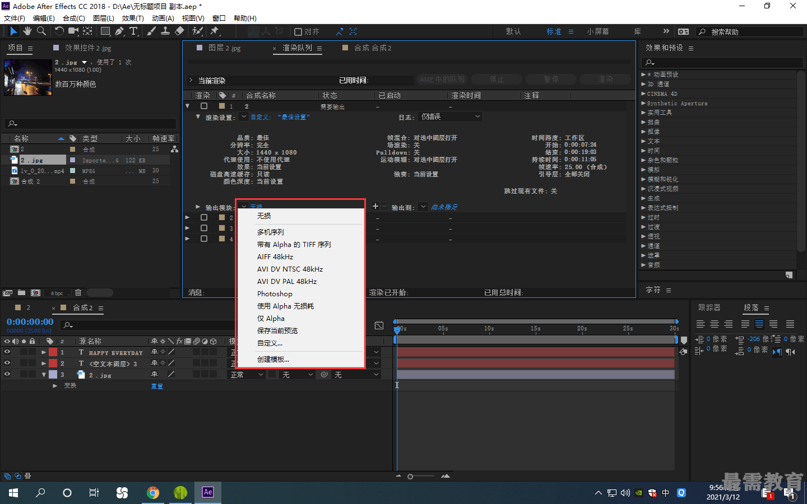The width and height of the screenshot is (807, 504).
Task: Expand the 变换 transform property group
Action: click(55, 385)
